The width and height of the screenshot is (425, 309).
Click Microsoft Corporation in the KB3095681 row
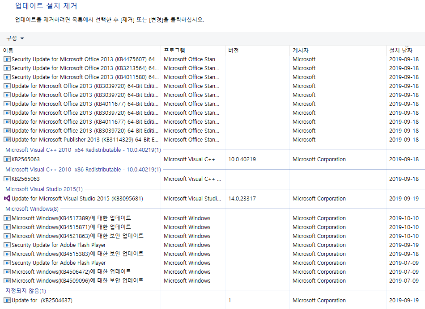pyautogui.click(x=319, y=198)
